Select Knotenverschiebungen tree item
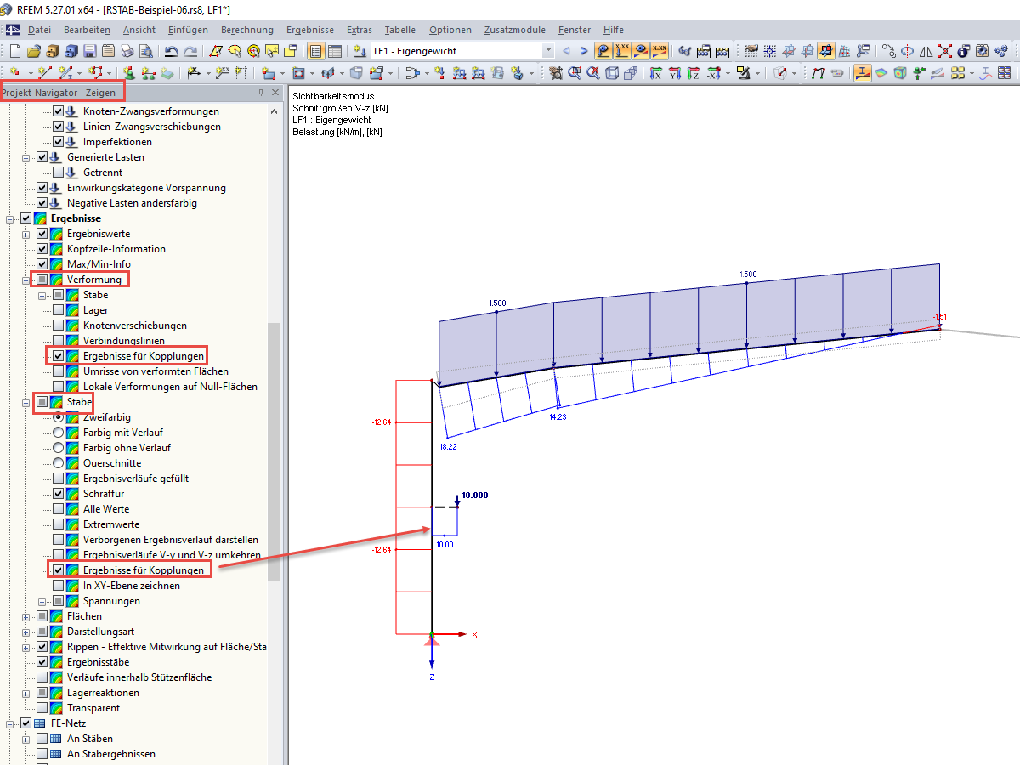Viewport: 1020px width, 765px height. (x=134, y=326)
